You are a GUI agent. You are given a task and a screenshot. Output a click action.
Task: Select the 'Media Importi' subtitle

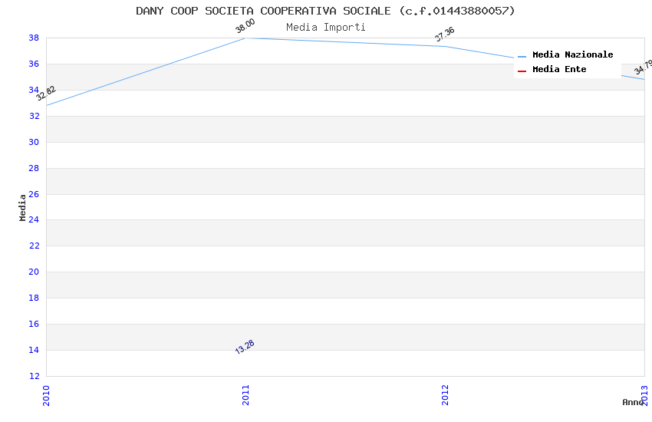click(x=325, y=28)
